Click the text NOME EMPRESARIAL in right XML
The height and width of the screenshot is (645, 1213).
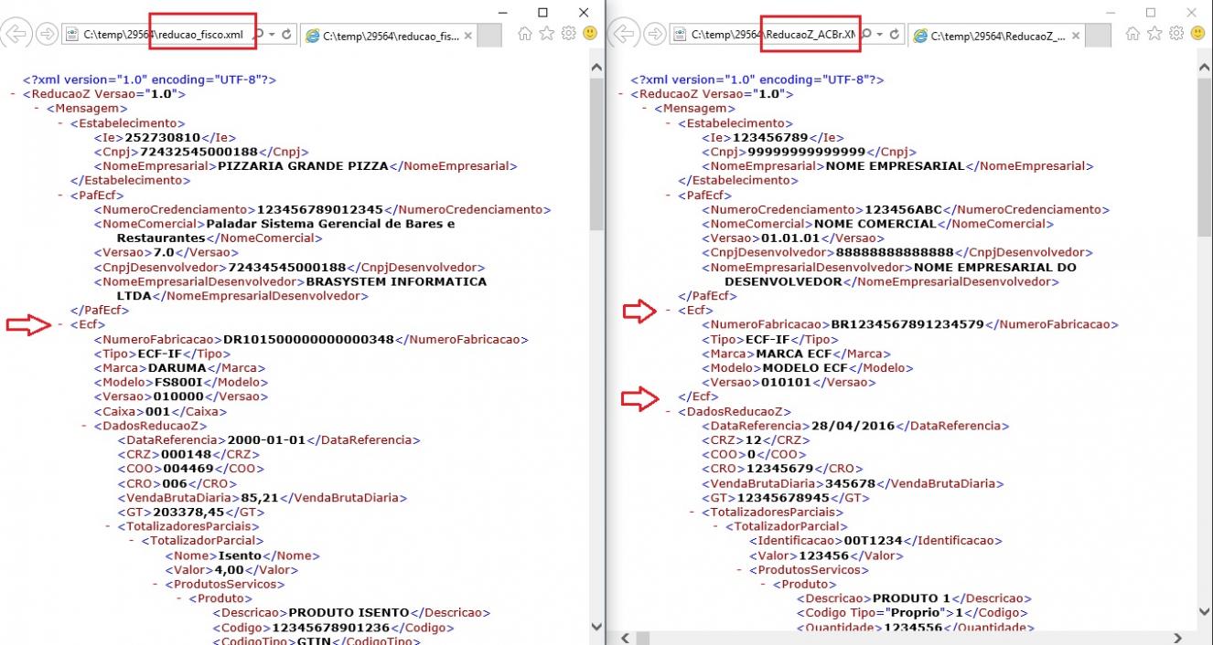pos(896,166)
